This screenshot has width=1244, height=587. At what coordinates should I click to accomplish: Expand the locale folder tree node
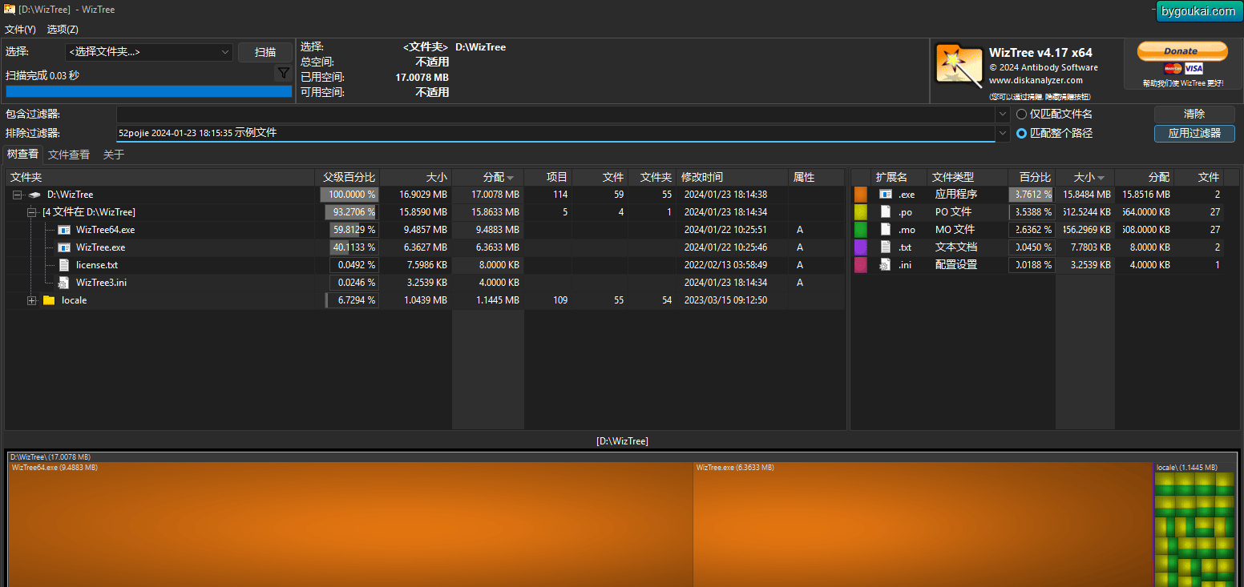click(x=32, y=300)
